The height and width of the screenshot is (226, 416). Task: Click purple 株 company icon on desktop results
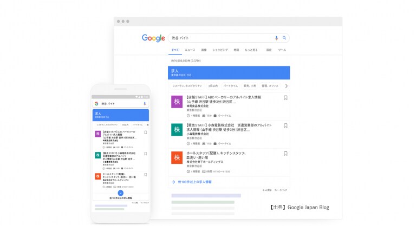click(x=177, y=102)
